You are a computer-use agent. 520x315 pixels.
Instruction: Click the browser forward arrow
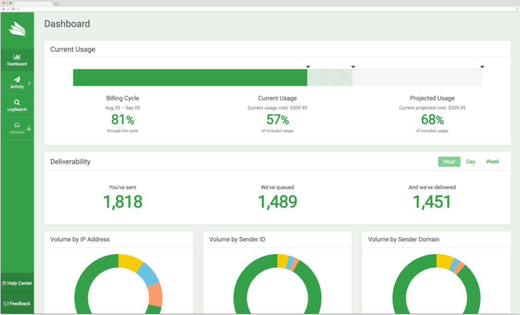tap(8, 9)
